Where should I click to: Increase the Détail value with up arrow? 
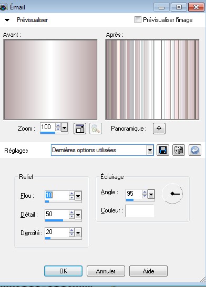point(71,212)
